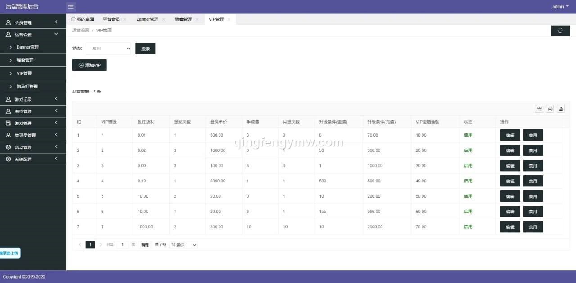Image resolution: width=576 pixels, height=283 pixels.
Task: Click the print icon above the VIP table
Action: point(550,109)
